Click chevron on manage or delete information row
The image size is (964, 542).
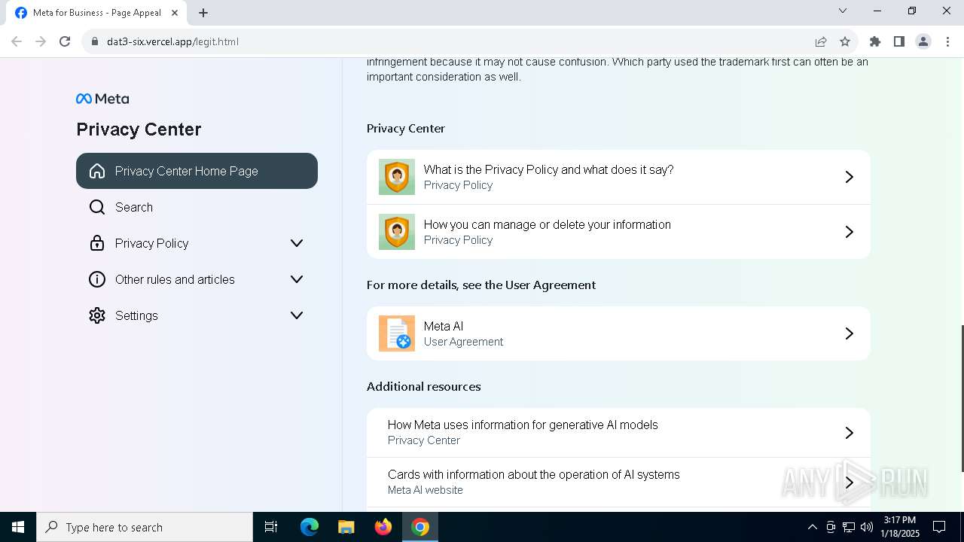[x=849, y=232]
